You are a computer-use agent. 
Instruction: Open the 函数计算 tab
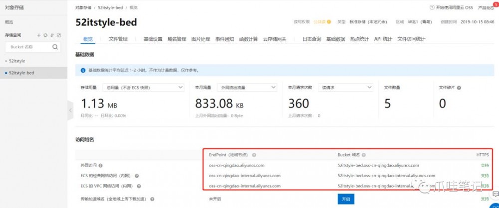248,39
